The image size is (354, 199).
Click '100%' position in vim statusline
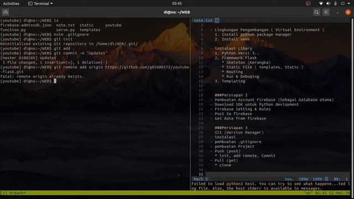(x=317, y=179)
